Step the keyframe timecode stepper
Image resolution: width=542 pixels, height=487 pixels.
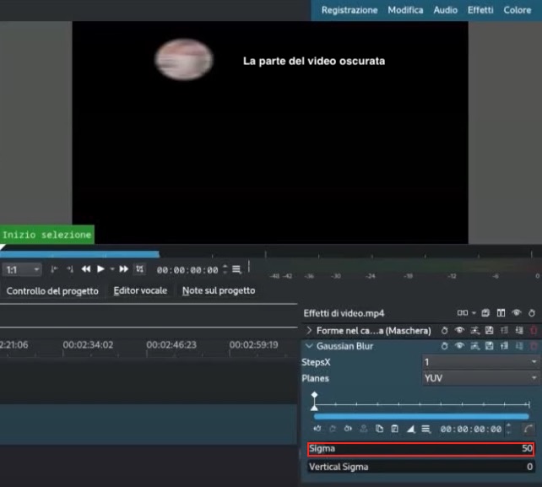(508, 429)
